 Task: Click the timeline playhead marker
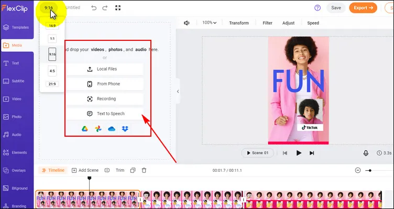[x=89, y=178]
